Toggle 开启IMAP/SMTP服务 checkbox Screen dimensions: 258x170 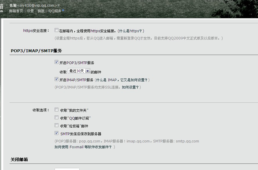(x=56, y=79)
